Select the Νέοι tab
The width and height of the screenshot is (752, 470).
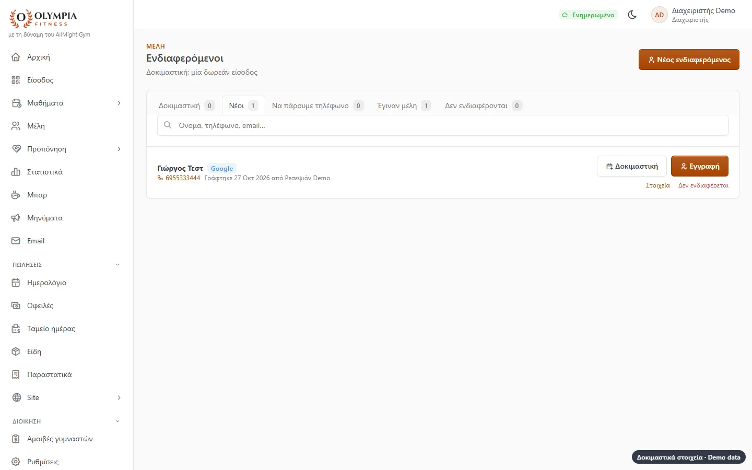pyautogui.click(x=243, y=105)
